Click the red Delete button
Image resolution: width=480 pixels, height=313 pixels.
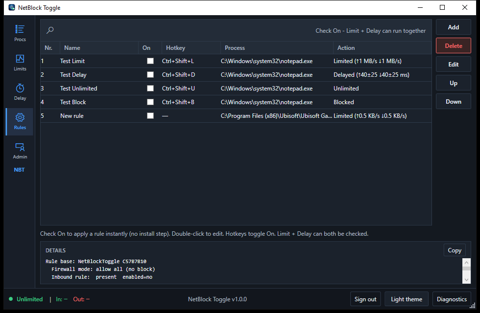click(x=454, y=46)
